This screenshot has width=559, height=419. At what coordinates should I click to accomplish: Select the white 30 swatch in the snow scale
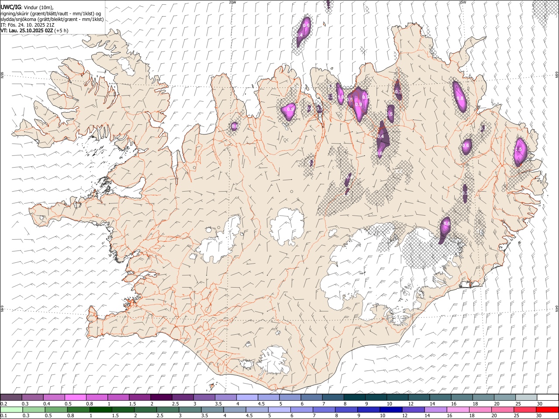548,397
